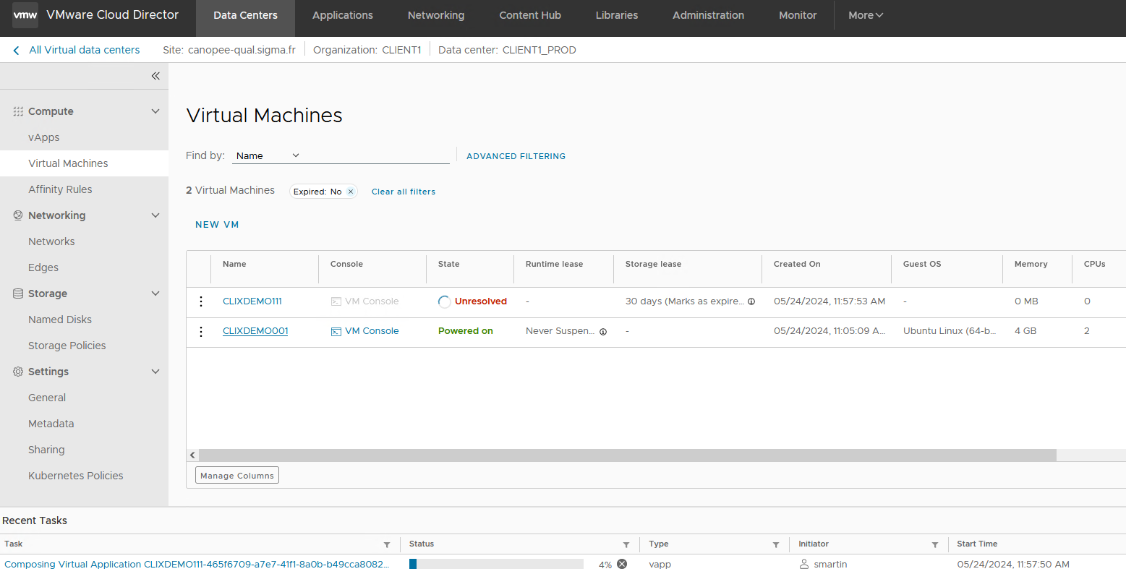Click the runtime lease info icon
The width and height of the screenshot is (1126, 574).
tap(603, 332)
